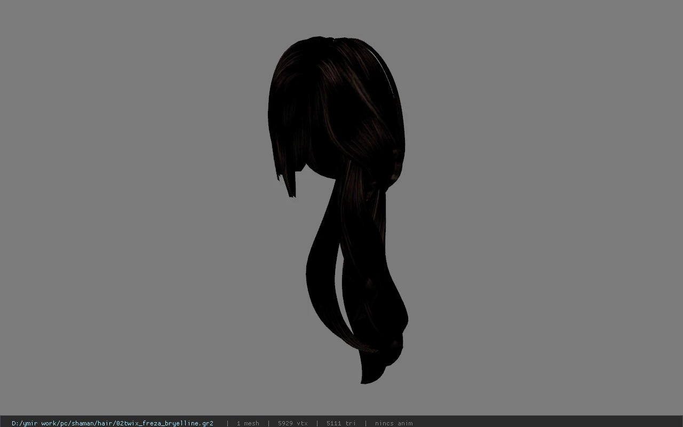
Task: Click the '5111 tri' triangle count
Action: (x=341, y=423)
